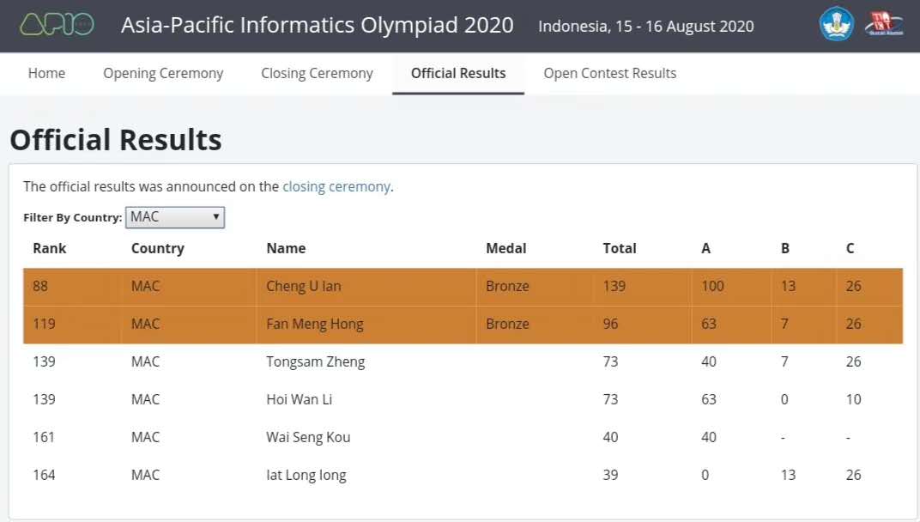Select the Cheng U Ian row

304,287
